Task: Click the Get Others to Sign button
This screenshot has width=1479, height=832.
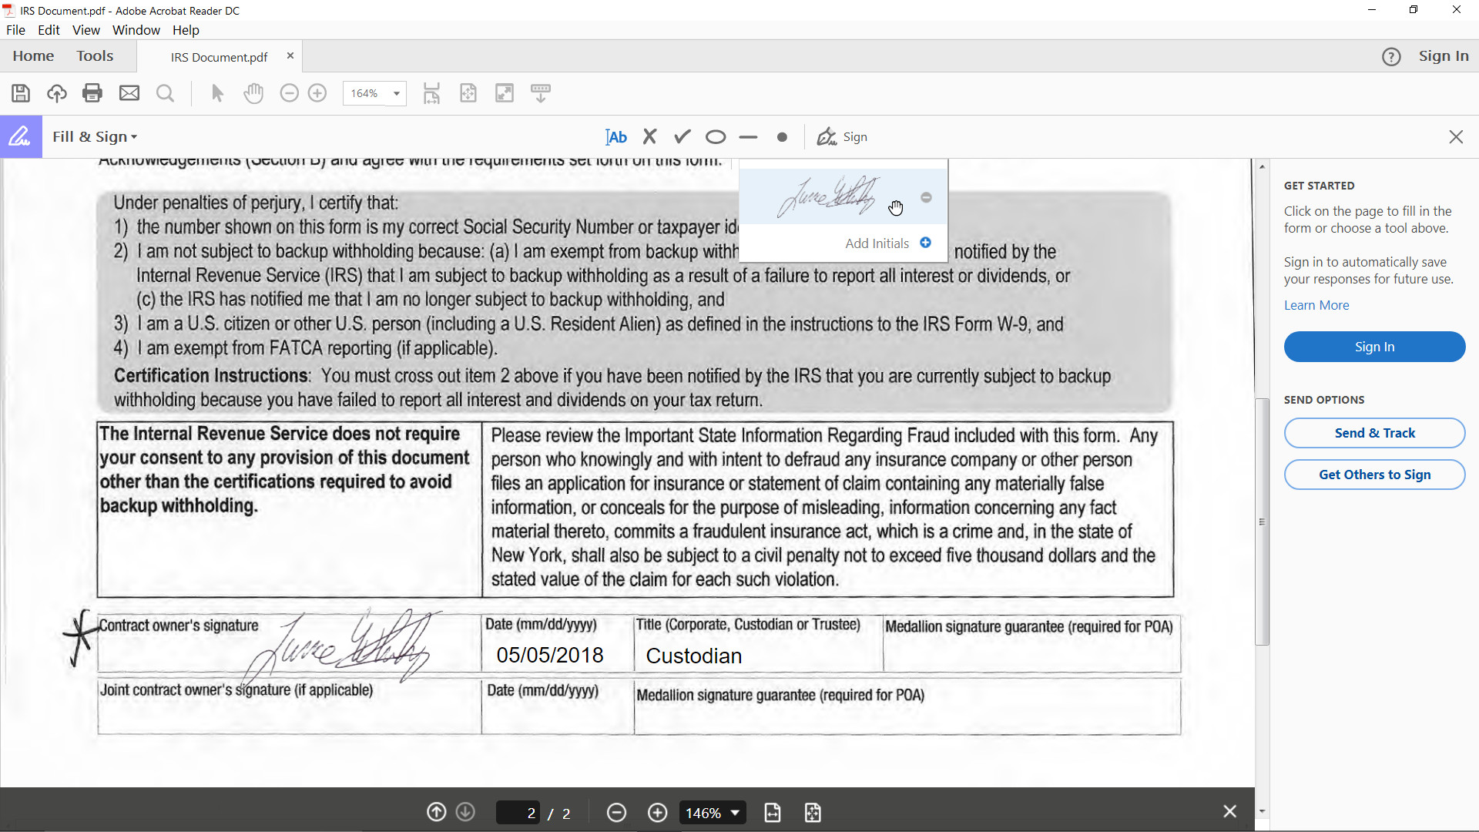Action: click(x=1374, y=475)
